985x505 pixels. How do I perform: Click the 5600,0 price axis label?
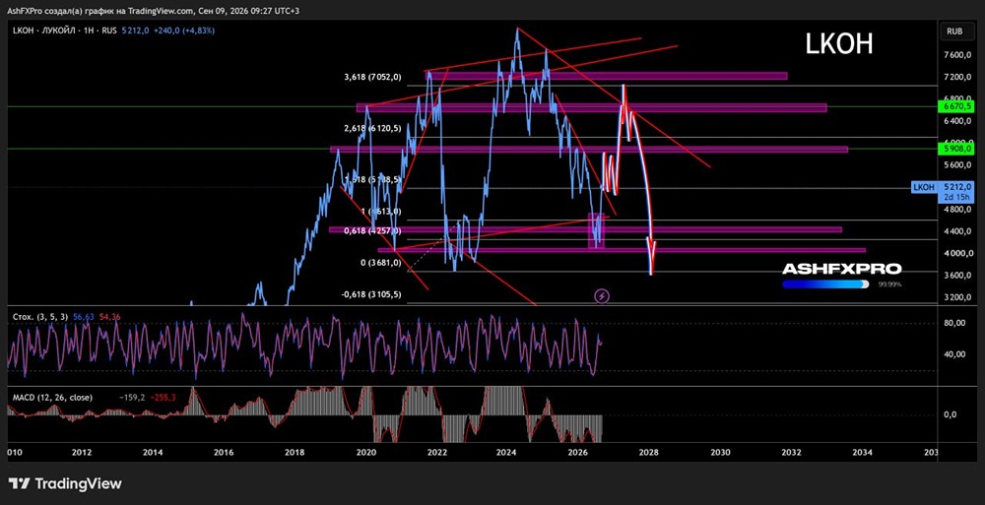pos(957,165)
